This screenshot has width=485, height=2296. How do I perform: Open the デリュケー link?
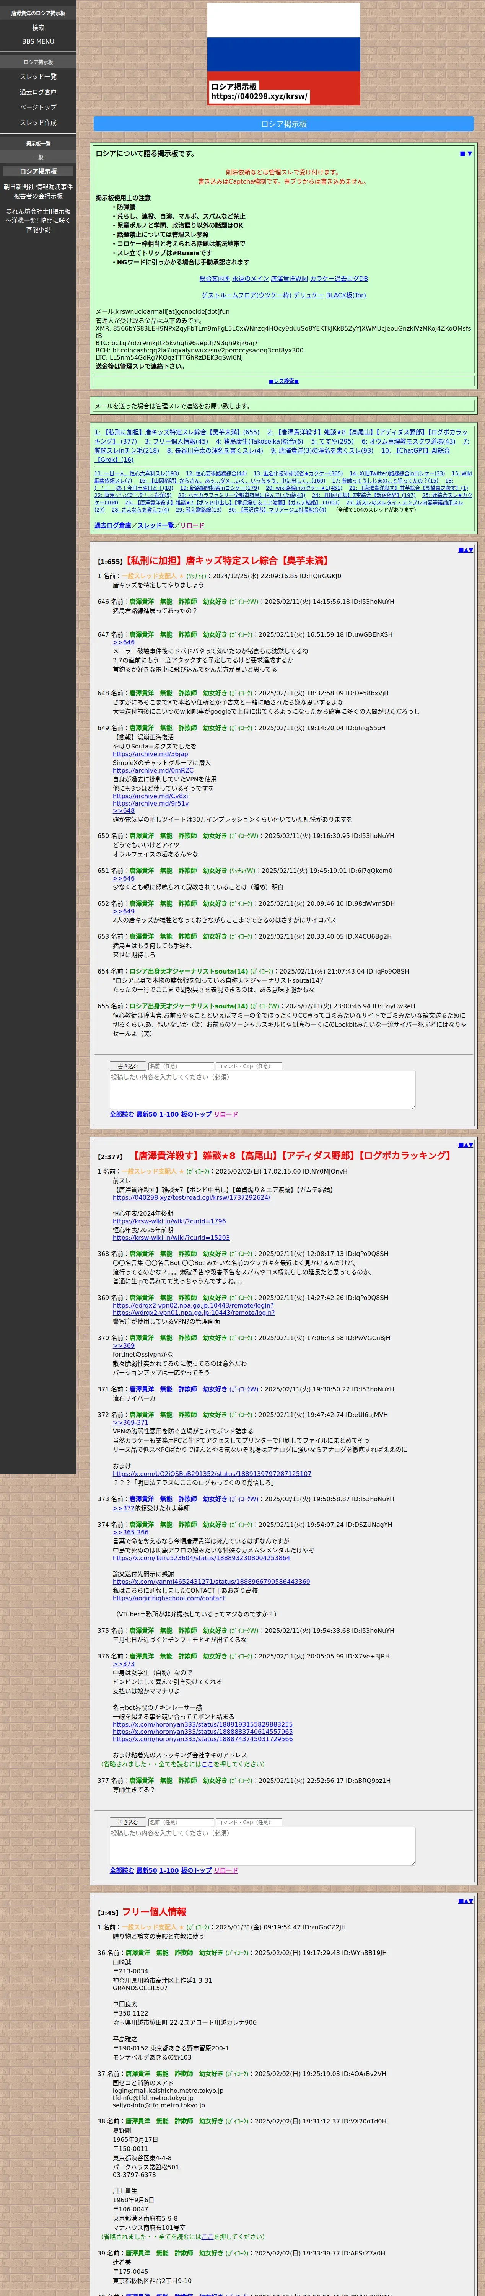point(308,295)
